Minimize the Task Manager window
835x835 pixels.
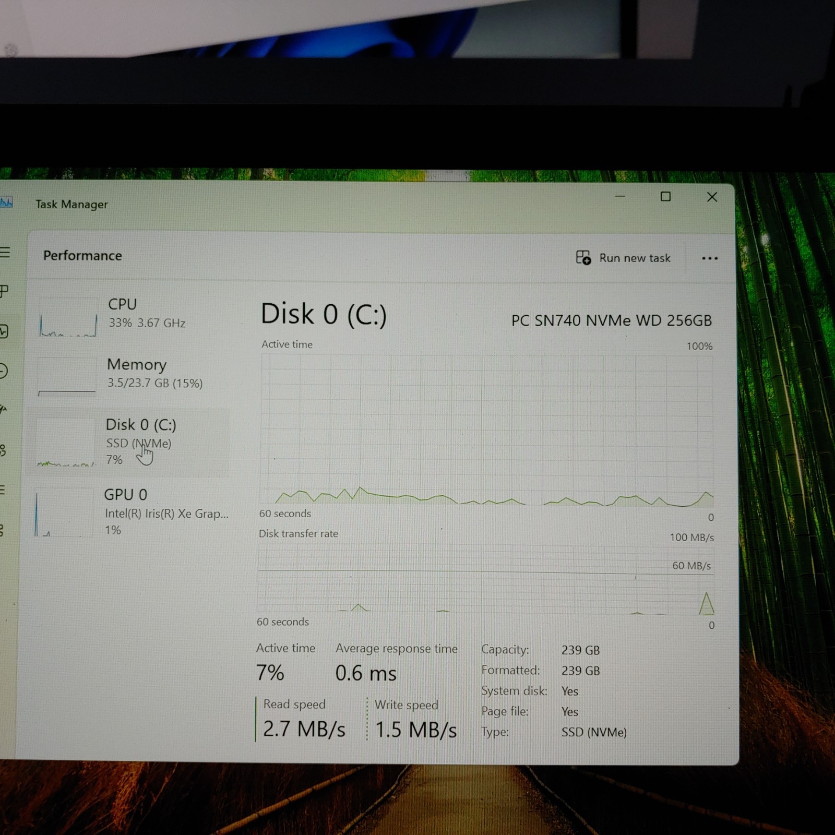coord(620,197)
